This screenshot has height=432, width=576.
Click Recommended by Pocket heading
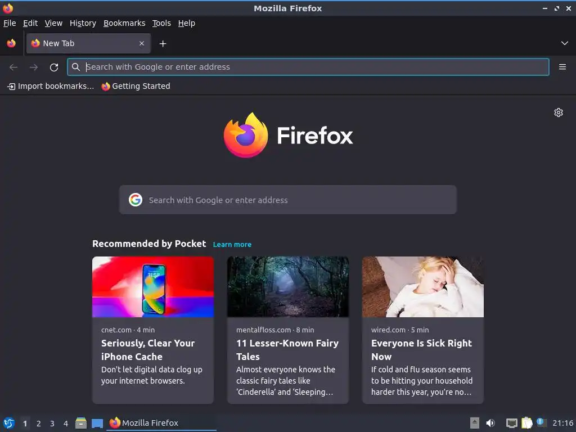149,244
